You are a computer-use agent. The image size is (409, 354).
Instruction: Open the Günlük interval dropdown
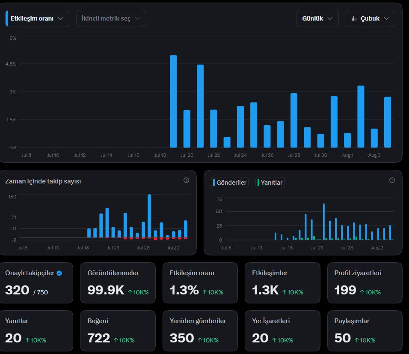[x=317, y=18]
